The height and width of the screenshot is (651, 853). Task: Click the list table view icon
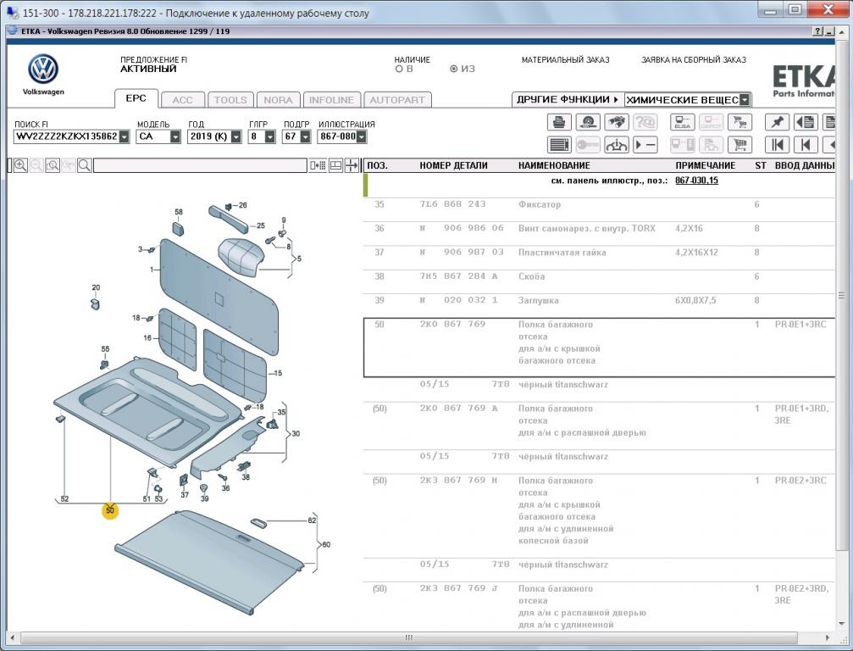(559, 145)
